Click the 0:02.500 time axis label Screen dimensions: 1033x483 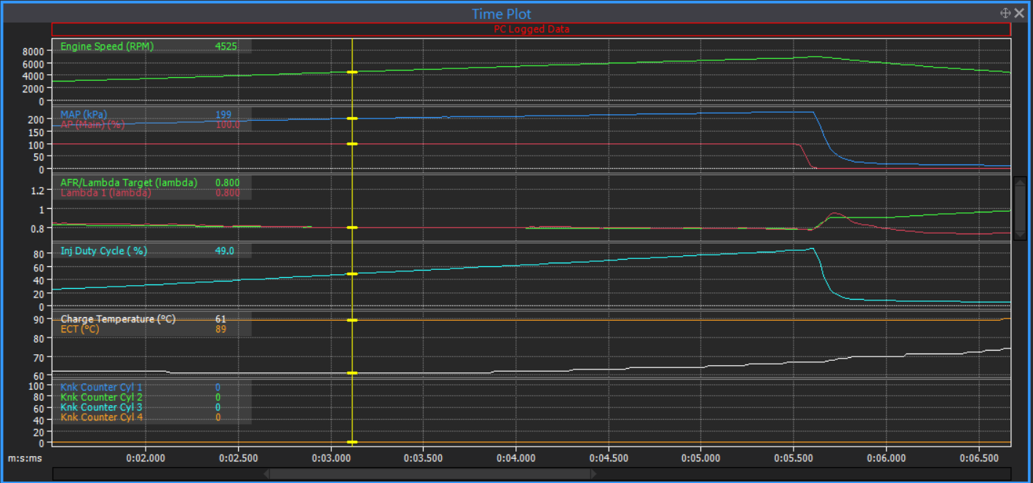point(239,459)
